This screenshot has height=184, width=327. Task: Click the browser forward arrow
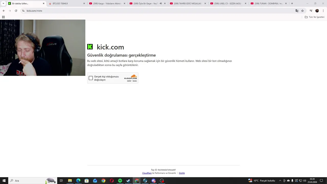[10, 11]
